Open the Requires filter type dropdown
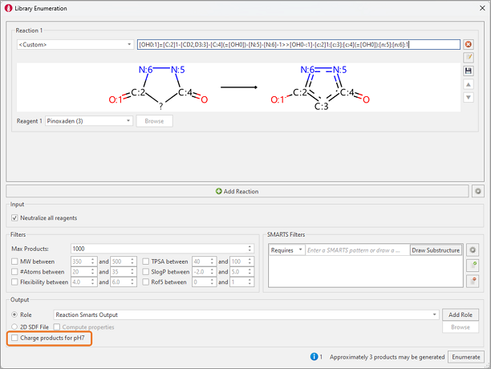 pos(287,250)
